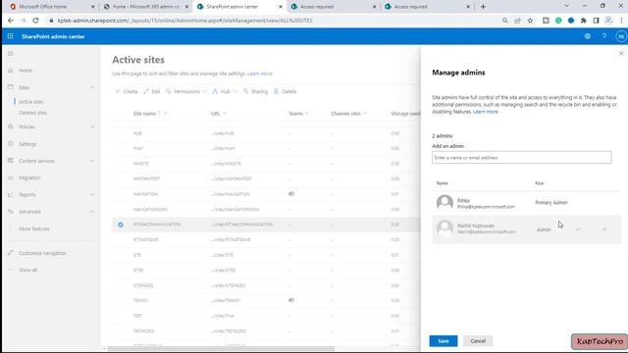Image resolution: width=628 pixels, height=353 pixels.
Task: Click the Settings icon in left navigation
Action: pos(11,144)
